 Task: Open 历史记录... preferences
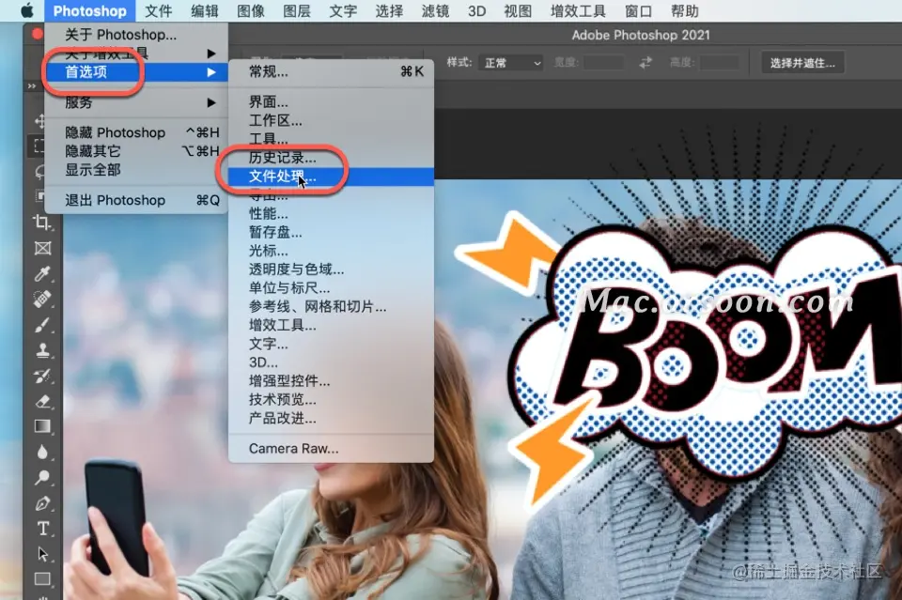pyautogui.click(x=331, y=158)
